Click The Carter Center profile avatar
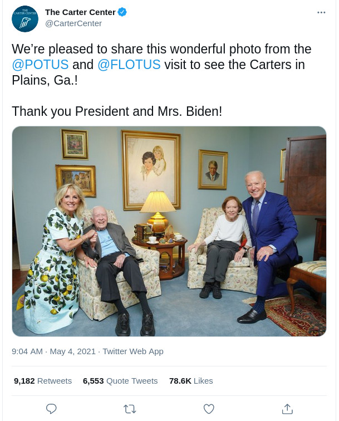Viewport: 339px width, 421px height. [25, 19]
